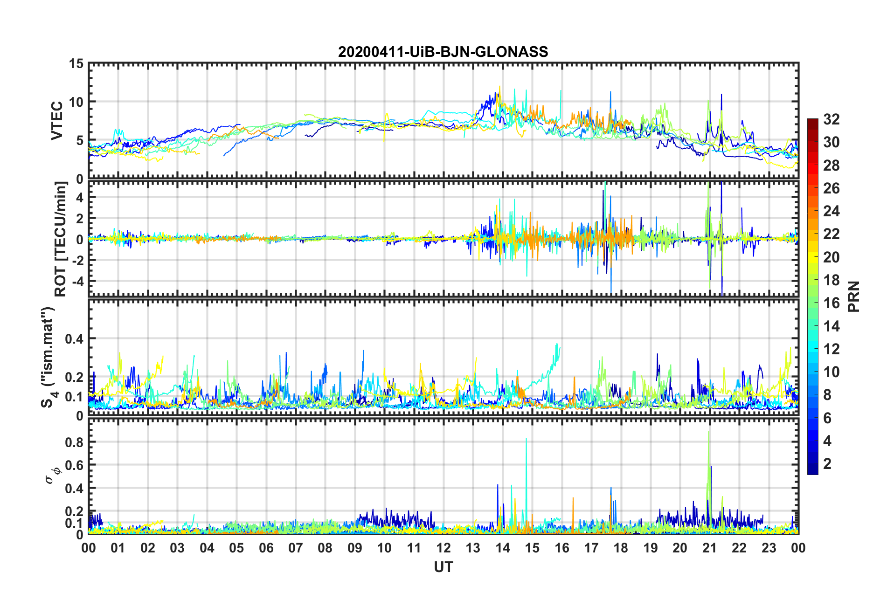Select the ROT [TECU/min] axis label
The height and width of the screenshot is (593, 887).
point(61,239)
